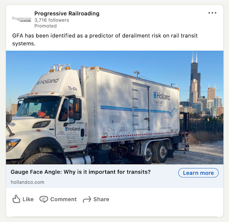This screenshot has width=229, height=222.
Task: Click the Learn more button
Action: tap(198, 173)
